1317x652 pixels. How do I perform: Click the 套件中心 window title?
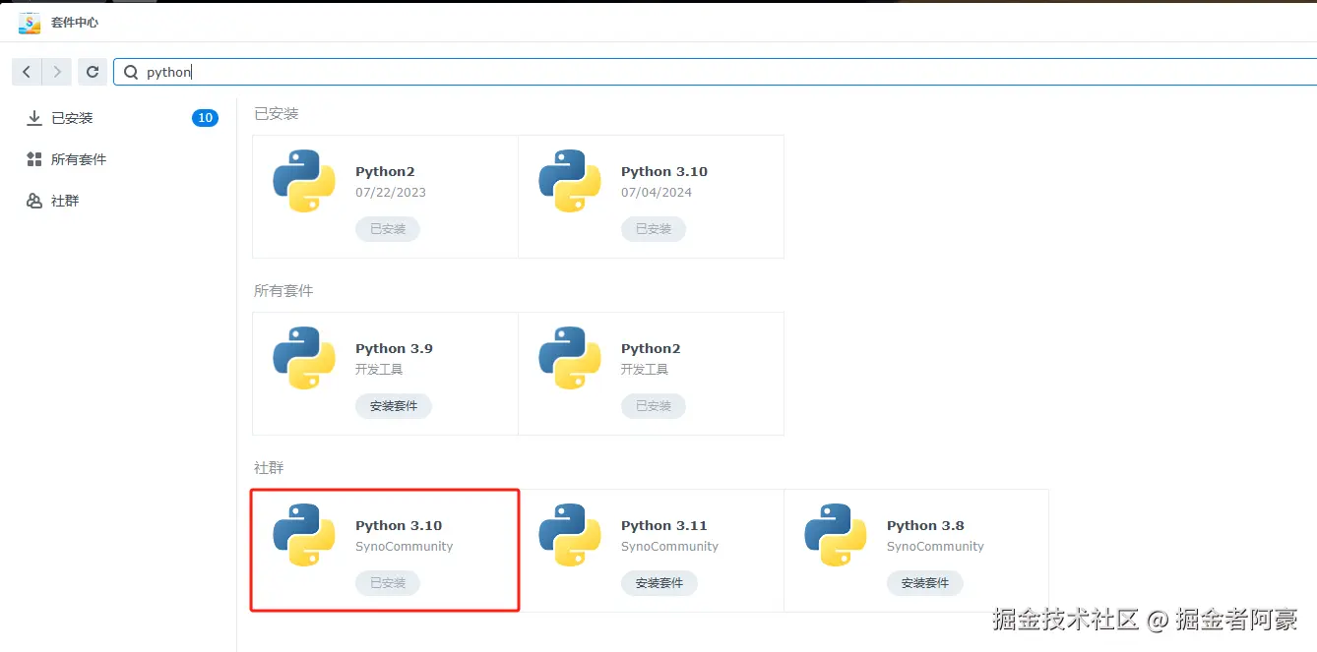point(75,23)
